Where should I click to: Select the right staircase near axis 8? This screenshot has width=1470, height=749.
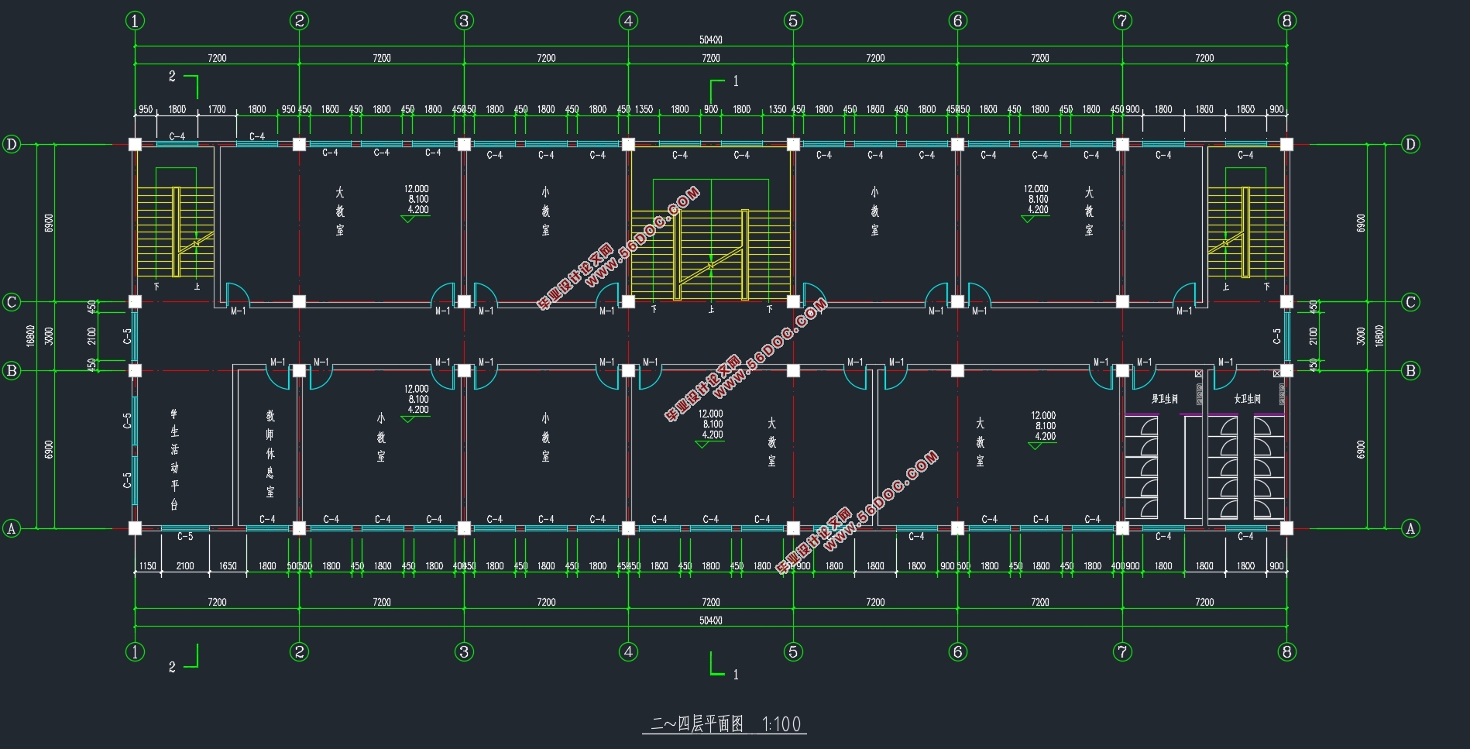click(1245, 231)
